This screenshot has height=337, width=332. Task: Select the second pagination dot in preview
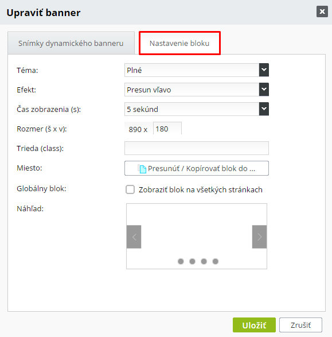[192, 261]
